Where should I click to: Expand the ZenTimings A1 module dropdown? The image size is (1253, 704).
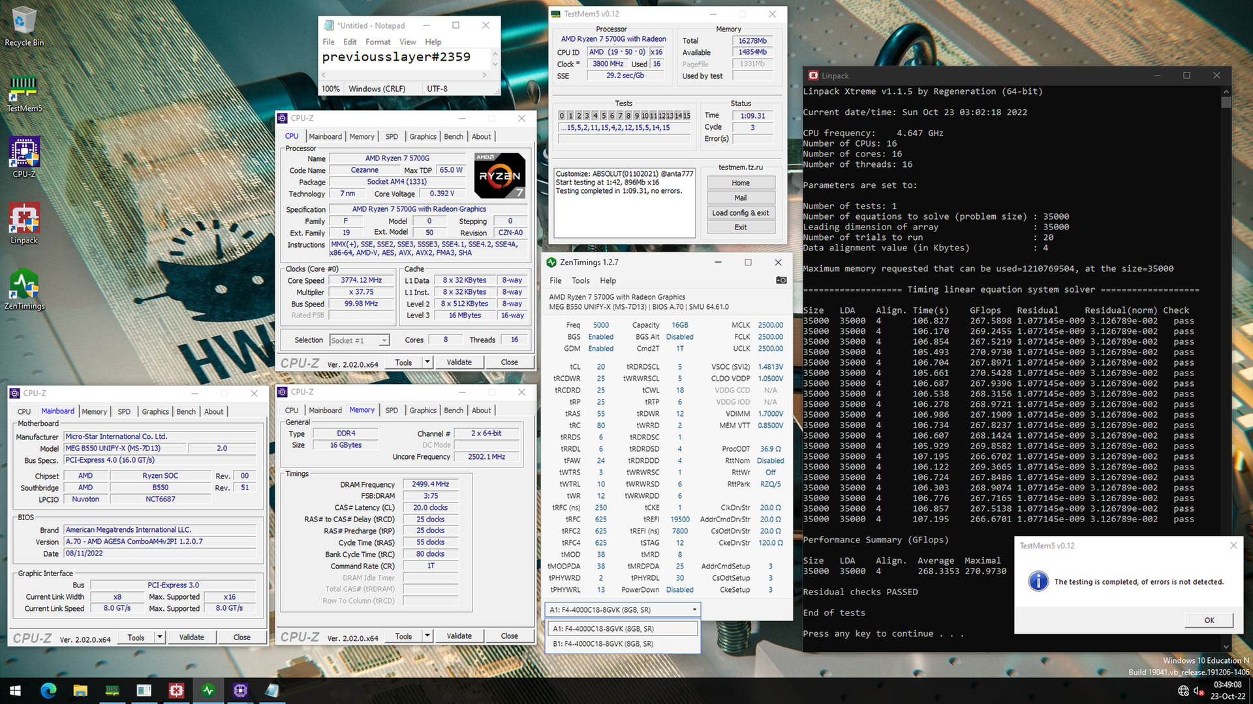[x=694, y=609]
